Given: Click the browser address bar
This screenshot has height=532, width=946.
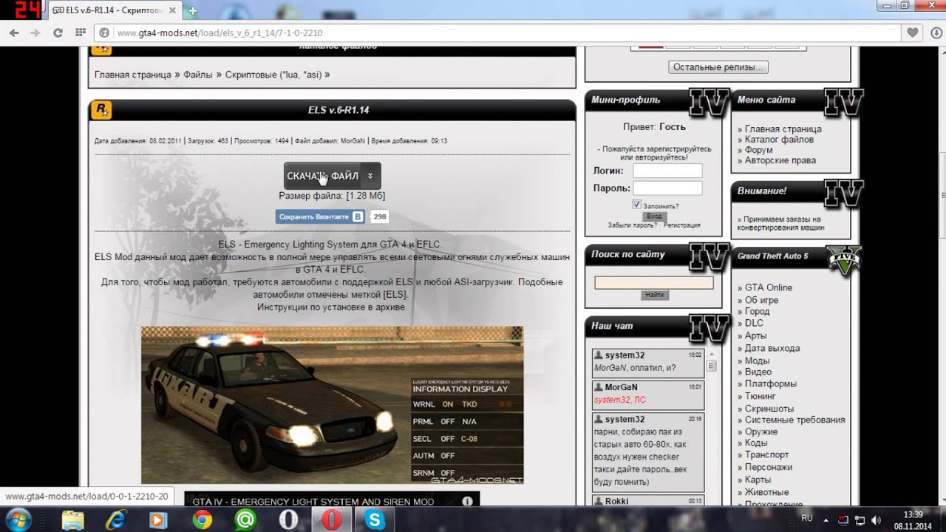Looking at the screenshot, I should 503,33.
